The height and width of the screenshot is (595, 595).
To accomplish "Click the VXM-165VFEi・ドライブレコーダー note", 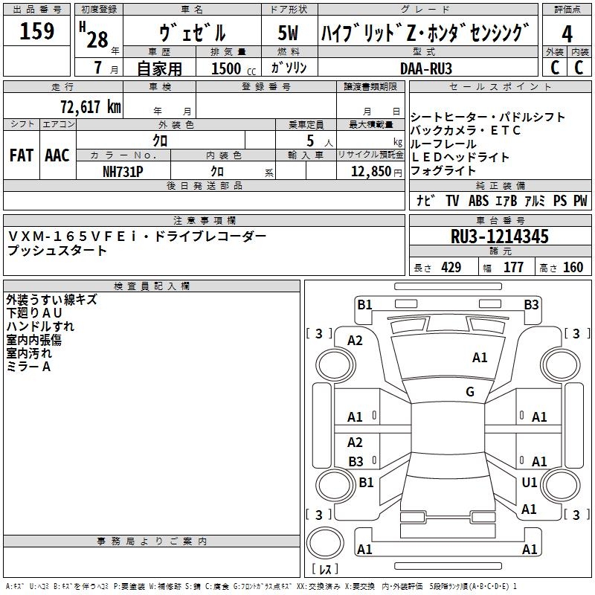I will click(x=137, y=237).
